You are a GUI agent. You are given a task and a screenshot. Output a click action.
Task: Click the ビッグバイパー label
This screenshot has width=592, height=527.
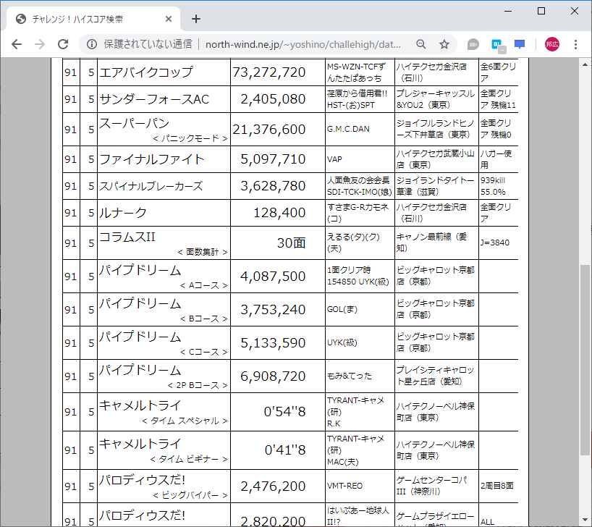(190, 495)
